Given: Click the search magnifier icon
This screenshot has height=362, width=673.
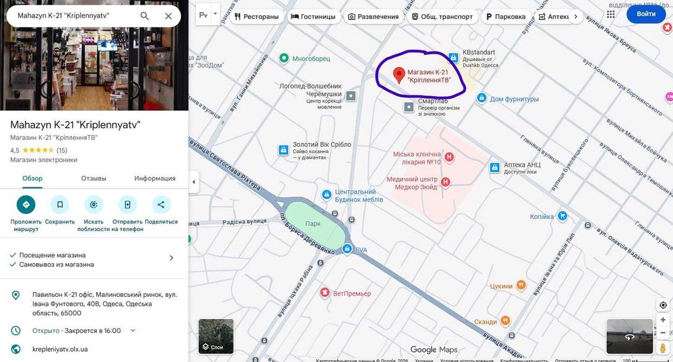Looking at the screenshot, I should click(145, 16).
